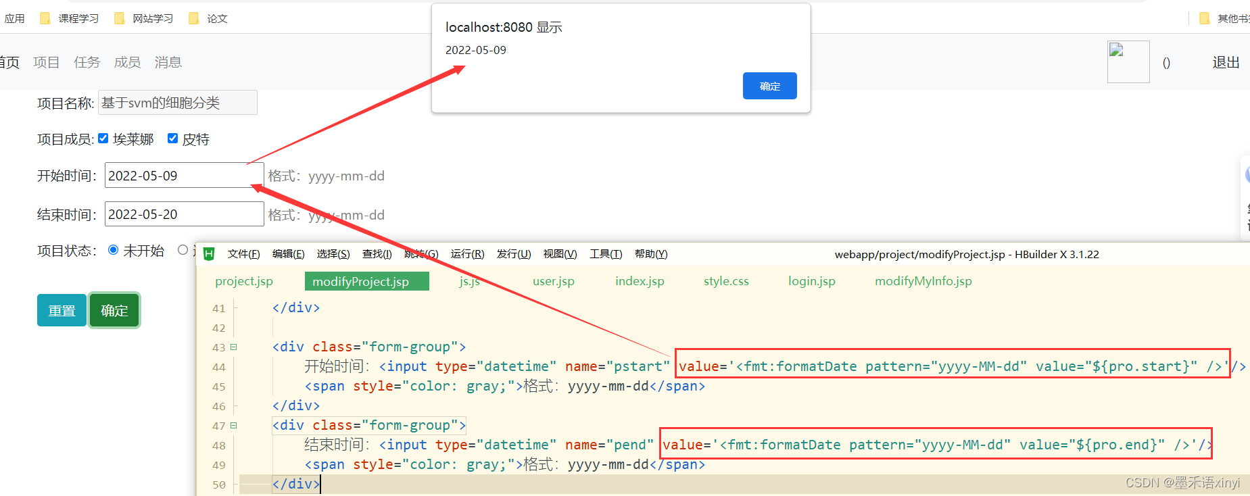Select the radio button after 未开始

click(x=183, y=250)
